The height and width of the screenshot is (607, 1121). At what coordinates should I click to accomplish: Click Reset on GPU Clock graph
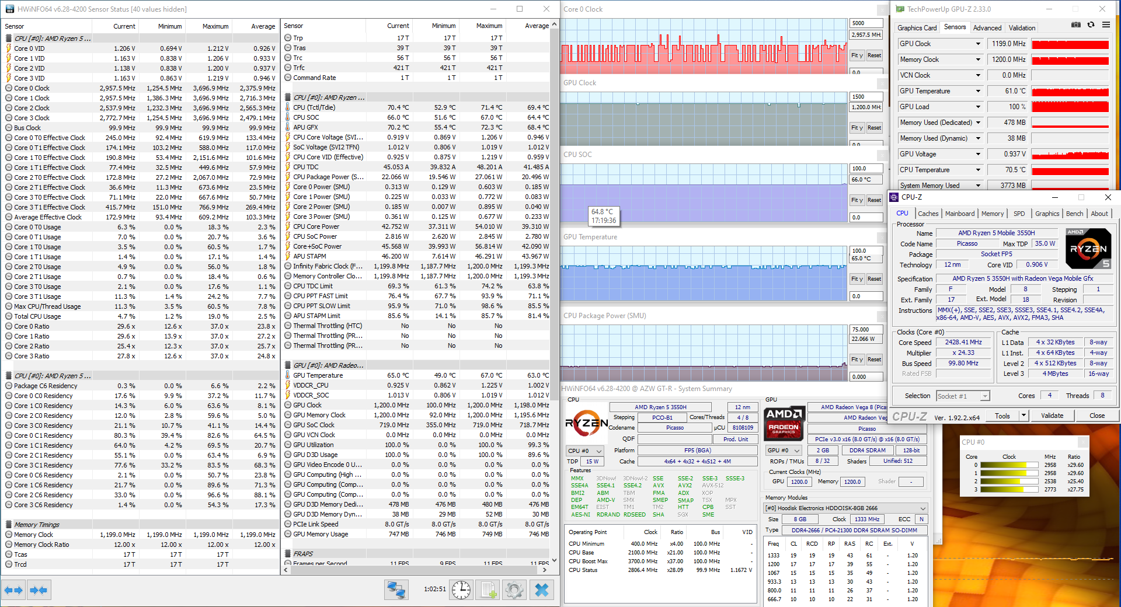point(874,128)
